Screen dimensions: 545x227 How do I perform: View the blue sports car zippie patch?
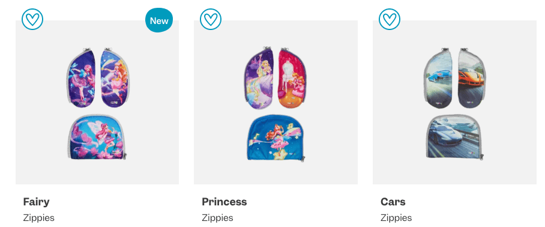pyautogui.click(x=439, y=78)
